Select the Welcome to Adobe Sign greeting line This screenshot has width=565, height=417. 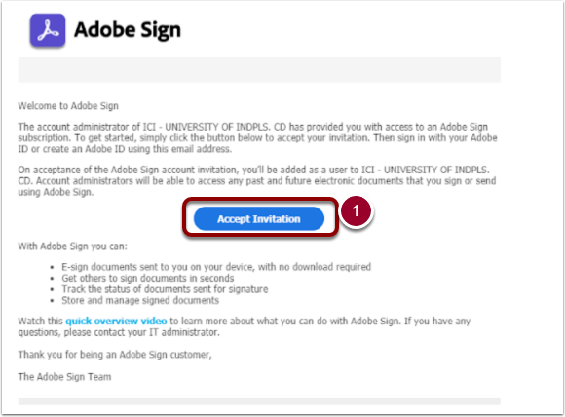[x=68, y=106]
